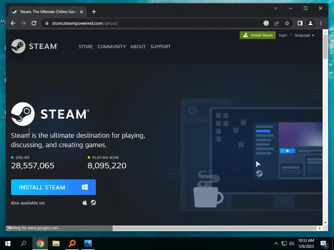Click the Google icon in the address bar

266,23
